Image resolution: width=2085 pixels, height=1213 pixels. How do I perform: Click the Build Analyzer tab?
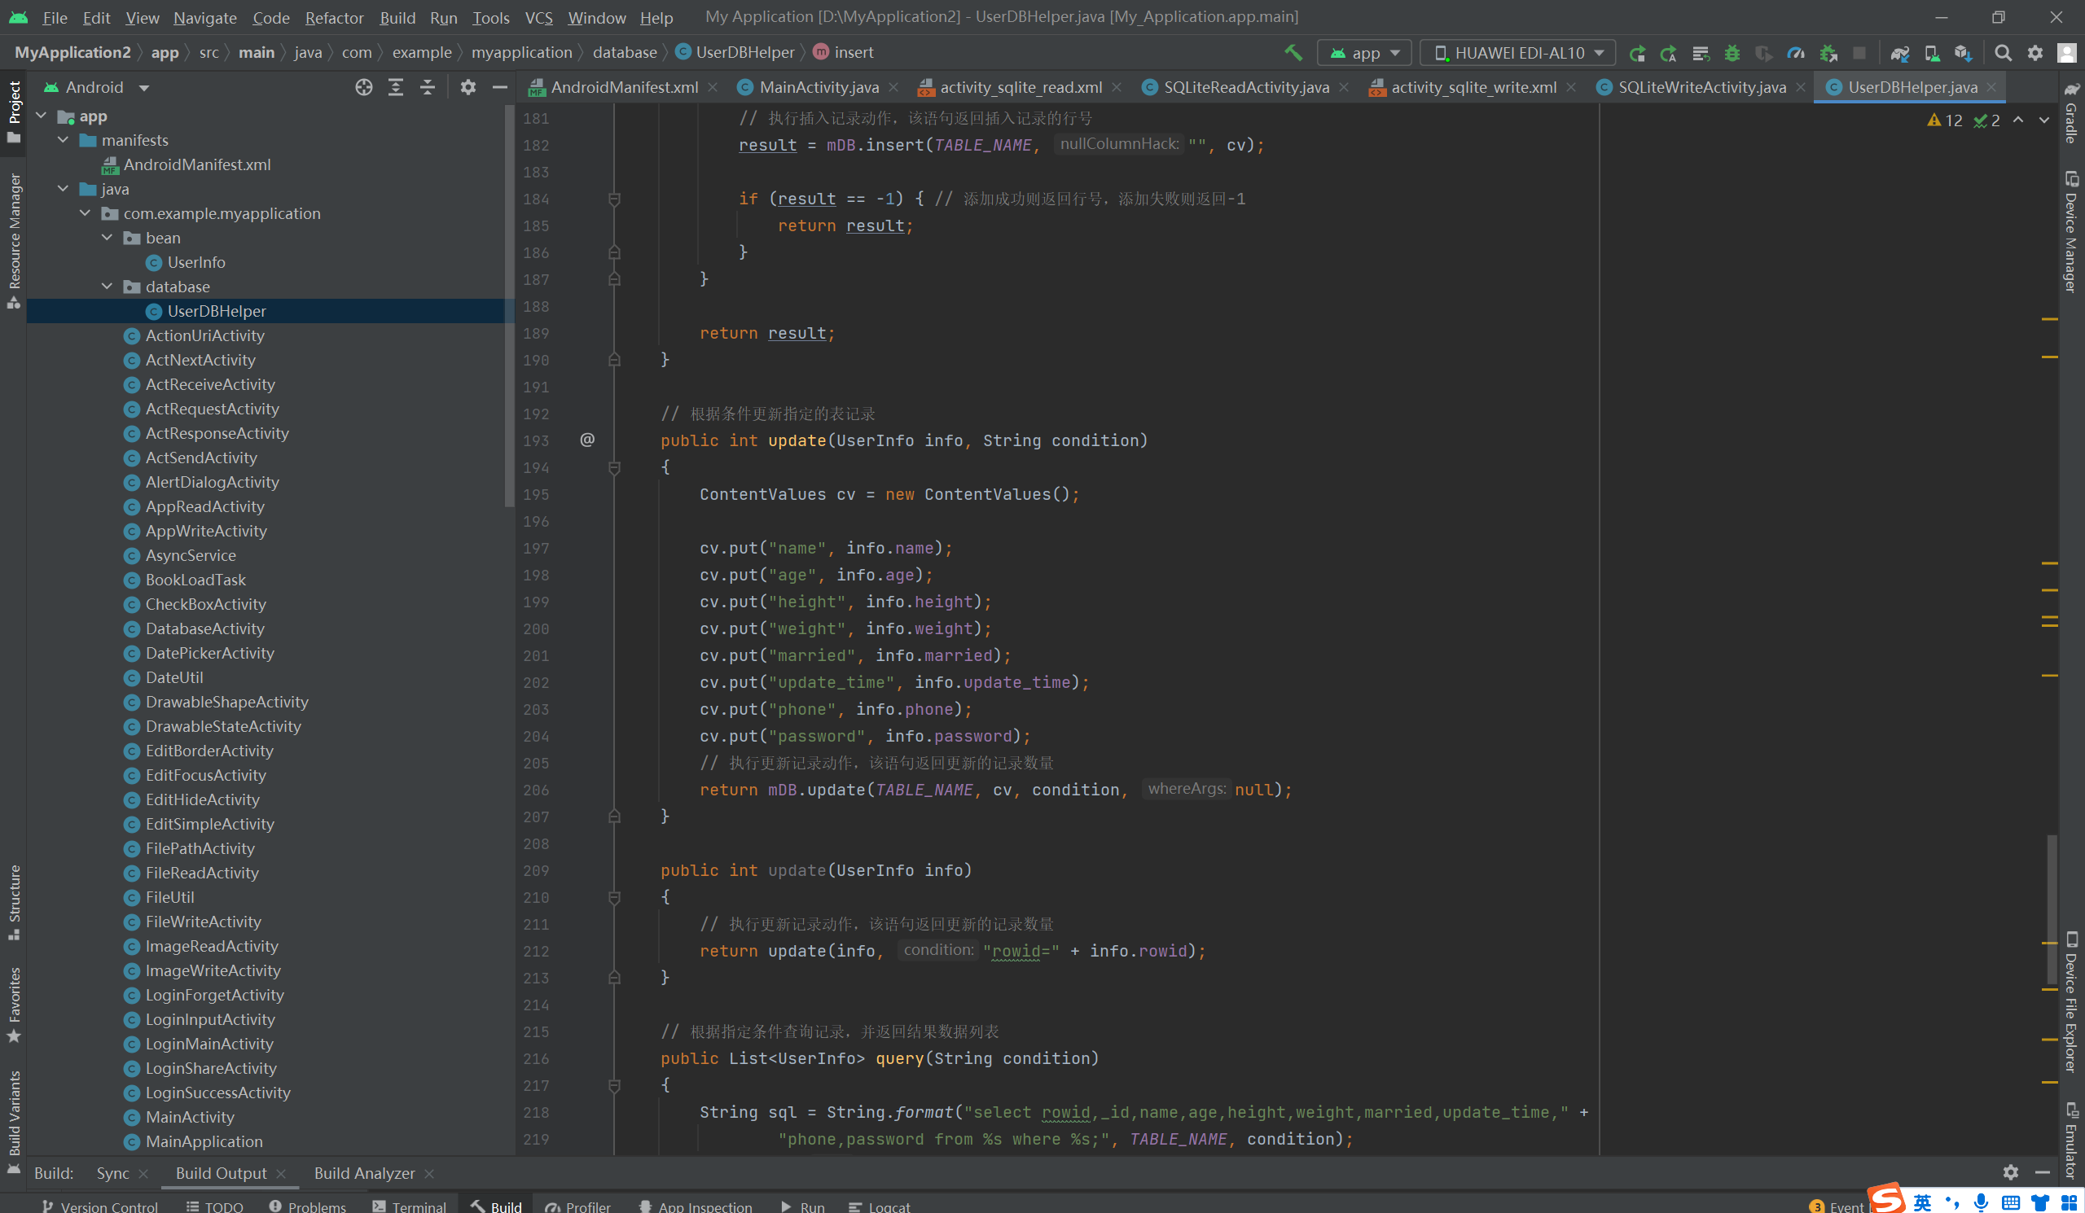[x=364, y=1173]
